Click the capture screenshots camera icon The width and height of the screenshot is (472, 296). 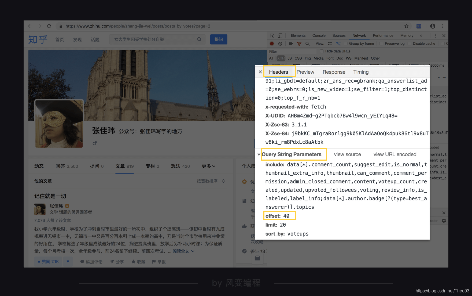point(291,44)
